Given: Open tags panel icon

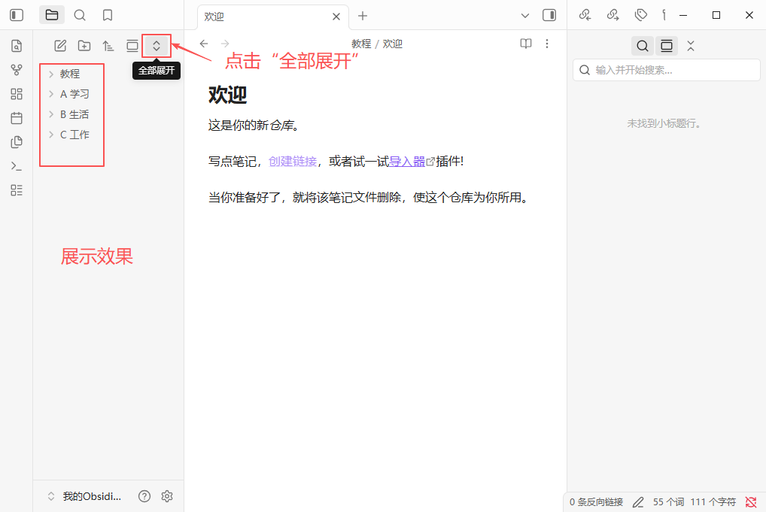Looking at the screenshot, I should click(x=641, y=15).
